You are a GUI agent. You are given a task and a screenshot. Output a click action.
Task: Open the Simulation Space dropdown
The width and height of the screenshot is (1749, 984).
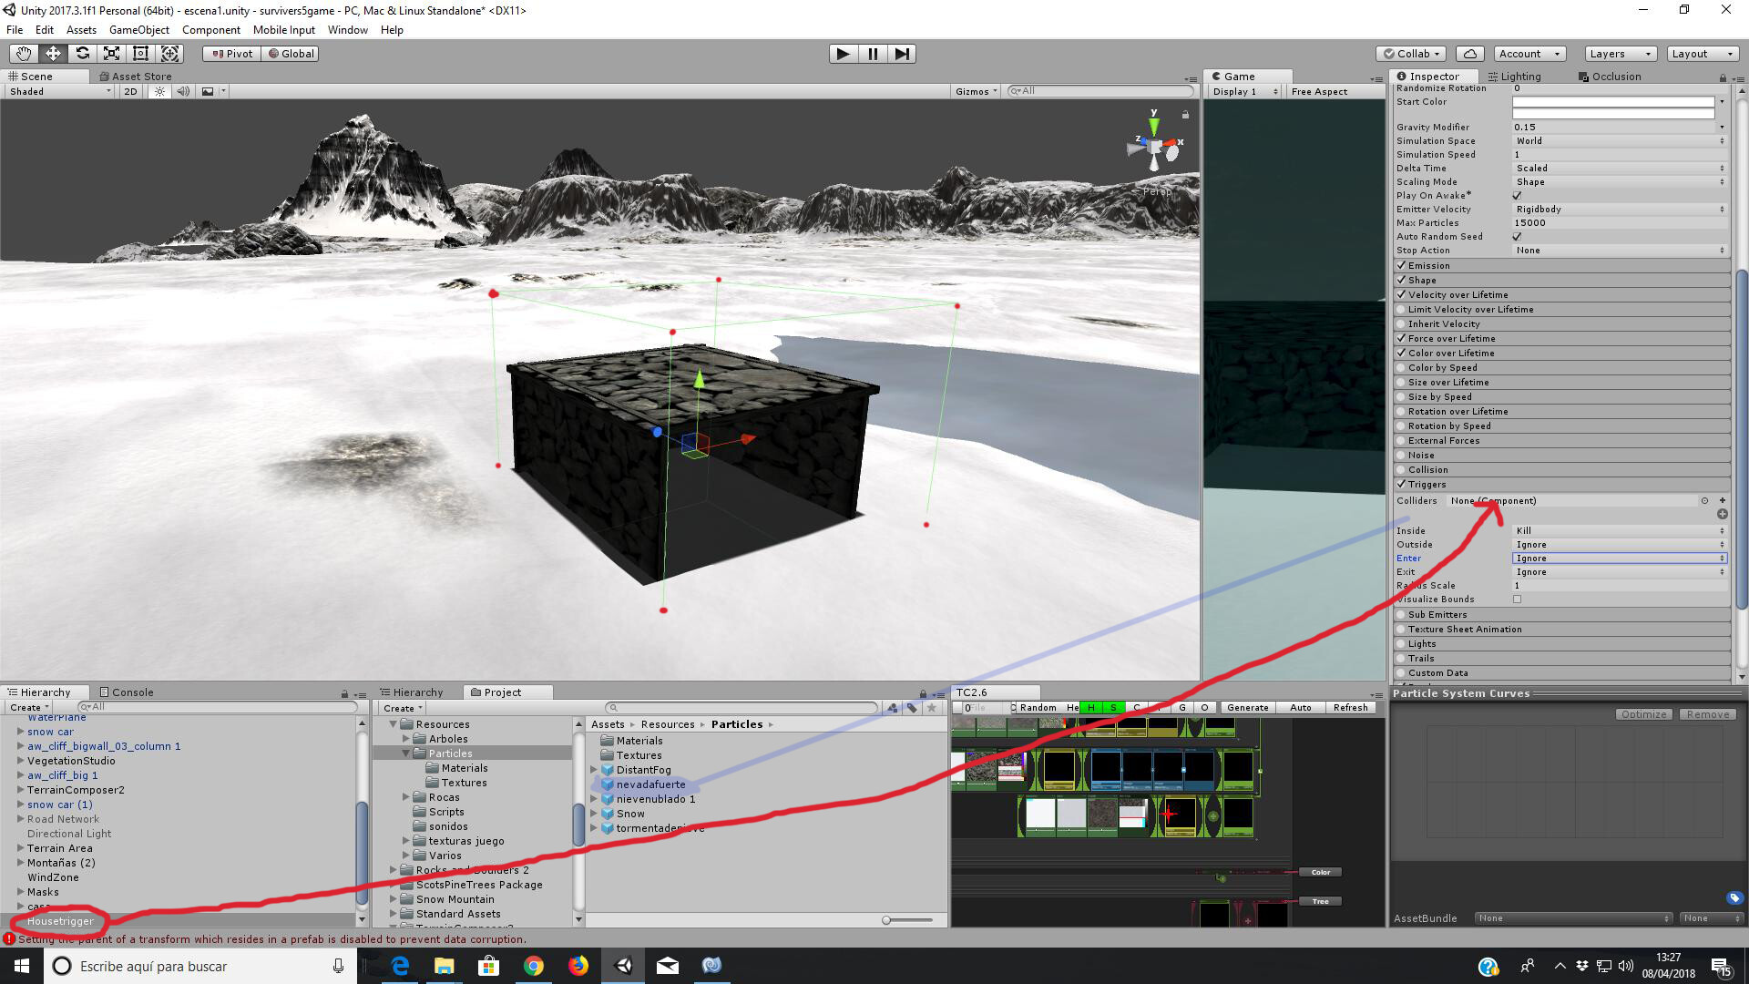click(x=1618, y=141)
